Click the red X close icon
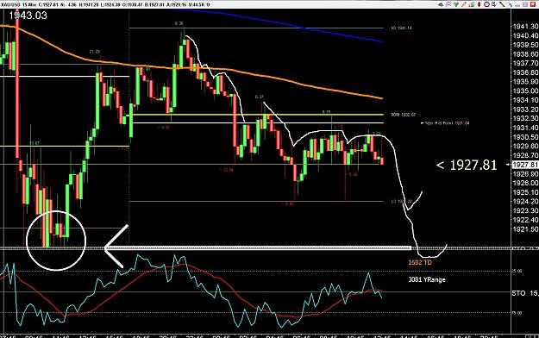This screenshot has width=539, height=338. [533, 4]
